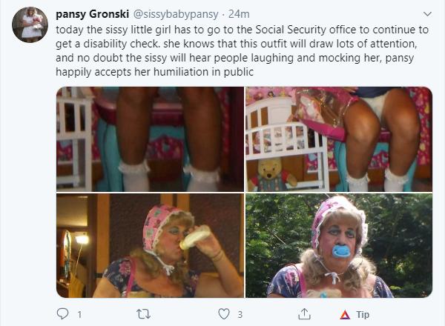This screenshot has height=326, width=445.
Task: Click the reply count "1"
Action: pos(79,314)
